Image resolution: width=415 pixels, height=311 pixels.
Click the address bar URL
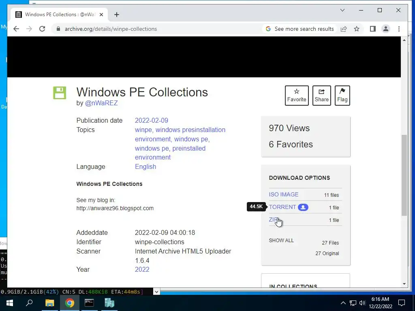pos(111,29)
